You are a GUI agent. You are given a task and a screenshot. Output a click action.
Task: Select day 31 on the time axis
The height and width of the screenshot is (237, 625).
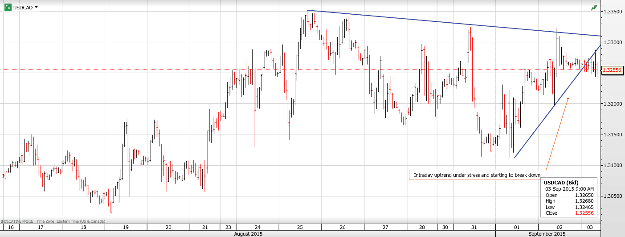(x=474, y=227)
